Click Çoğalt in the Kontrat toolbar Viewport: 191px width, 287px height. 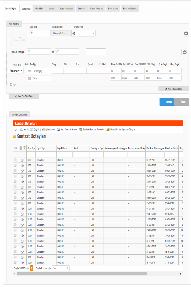tap(35, 130)
